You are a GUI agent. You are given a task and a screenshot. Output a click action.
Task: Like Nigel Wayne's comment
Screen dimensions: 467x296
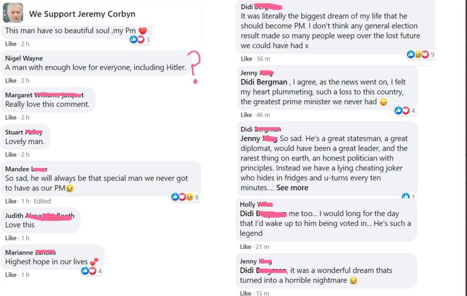pos(10,81)
